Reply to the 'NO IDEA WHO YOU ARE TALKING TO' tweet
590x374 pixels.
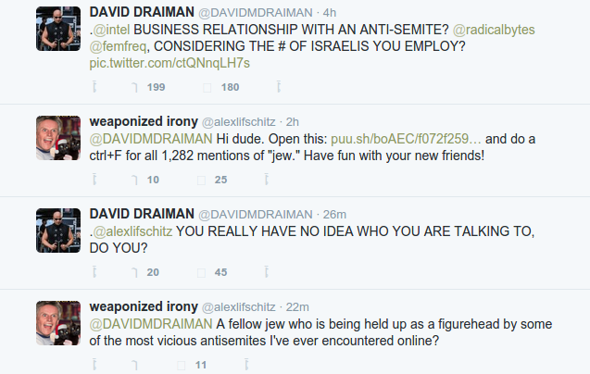pos(94,272)
